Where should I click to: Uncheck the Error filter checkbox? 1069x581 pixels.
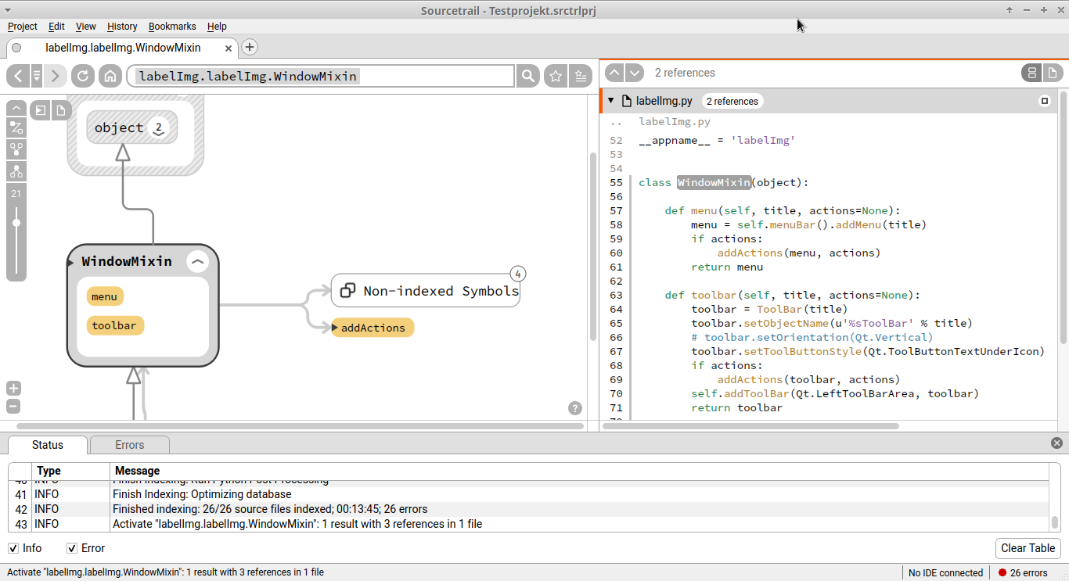click(x=72, y=548)
